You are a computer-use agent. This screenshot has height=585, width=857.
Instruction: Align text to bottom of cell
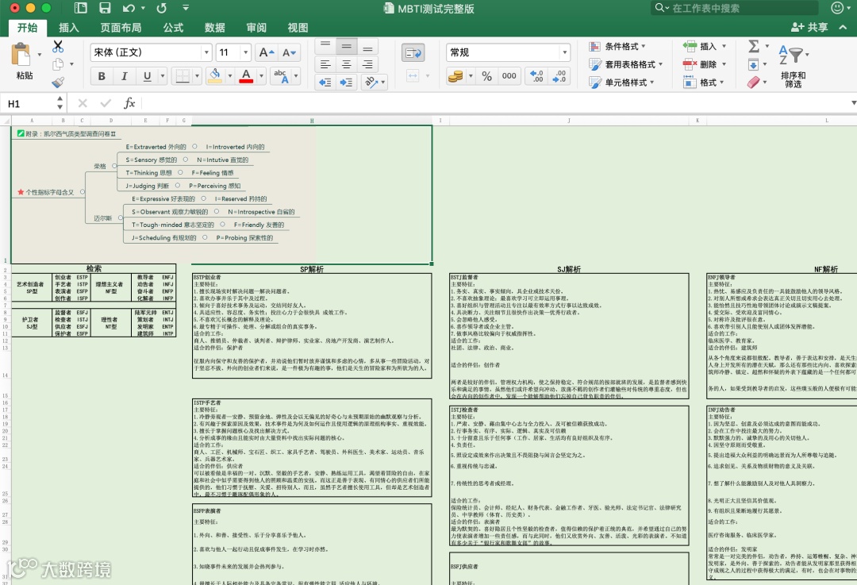pos(368,46)
